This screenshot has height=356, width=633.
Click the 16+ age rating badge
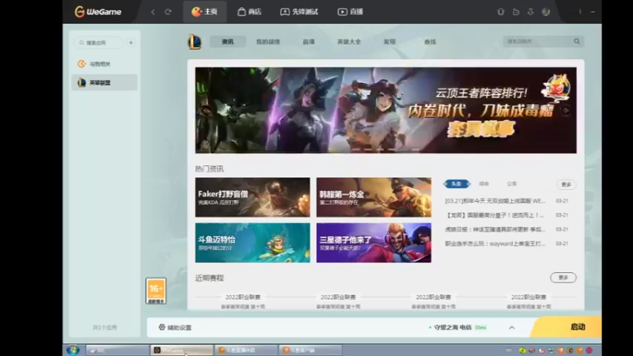tap(156, 290)
